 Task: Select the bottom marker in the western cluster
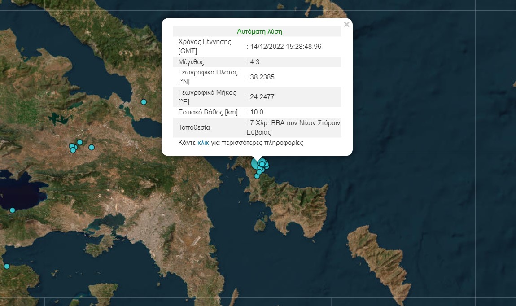[73, 150]
